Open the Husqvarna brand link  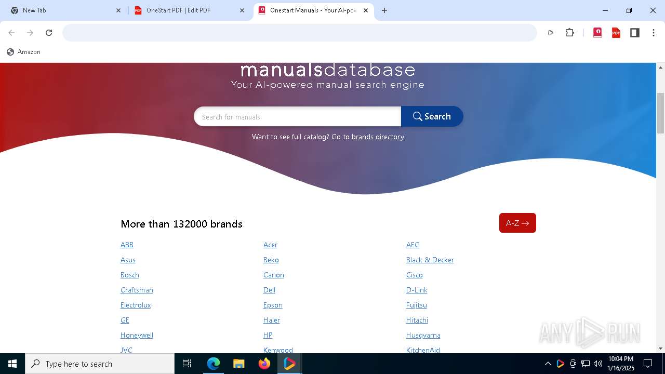pyautogui.click(x=423, y=335)
